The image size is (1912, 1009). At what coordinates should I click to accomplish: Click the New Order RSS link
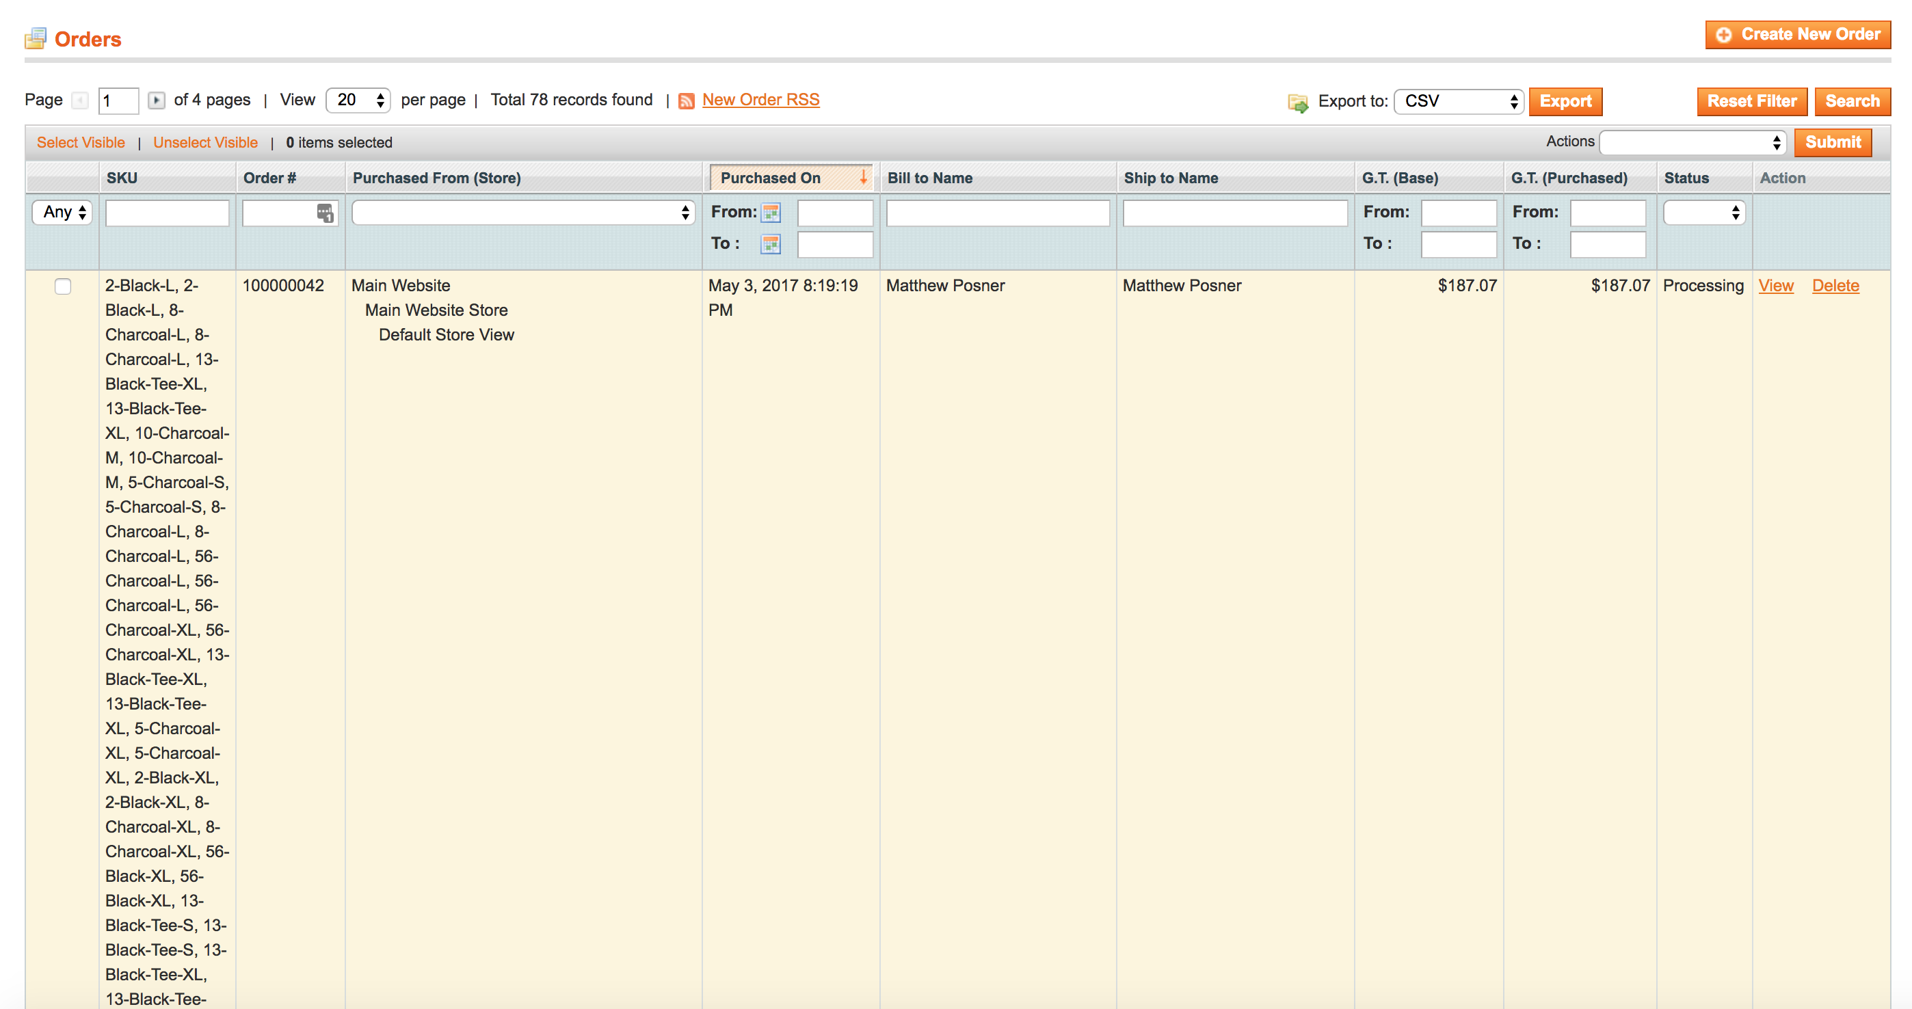[x=760, y=100]
